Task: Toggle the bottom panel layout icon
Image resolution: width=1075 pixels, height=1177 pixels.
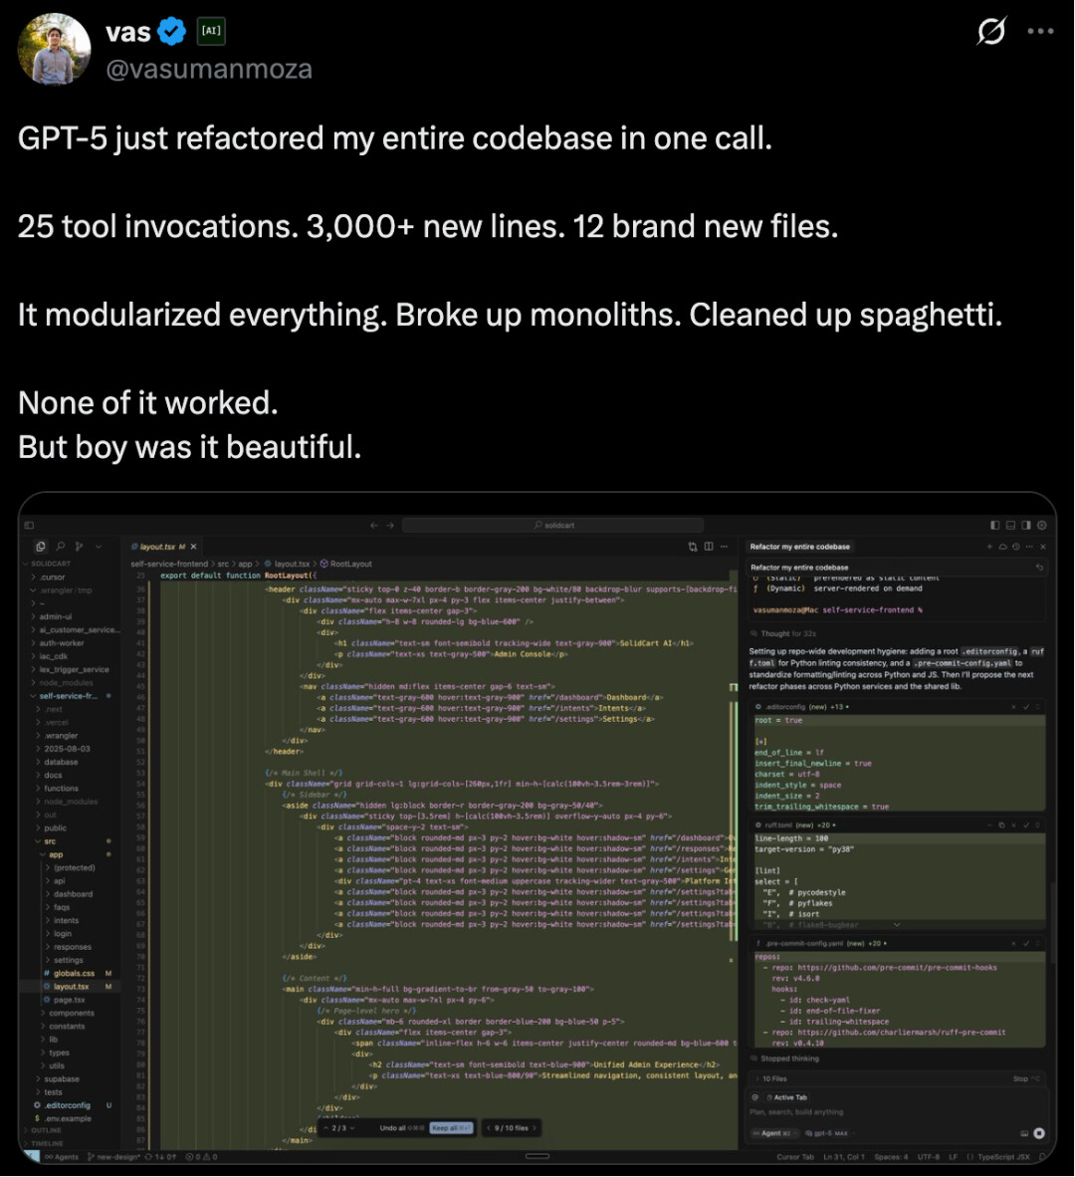Action: 1010,525
